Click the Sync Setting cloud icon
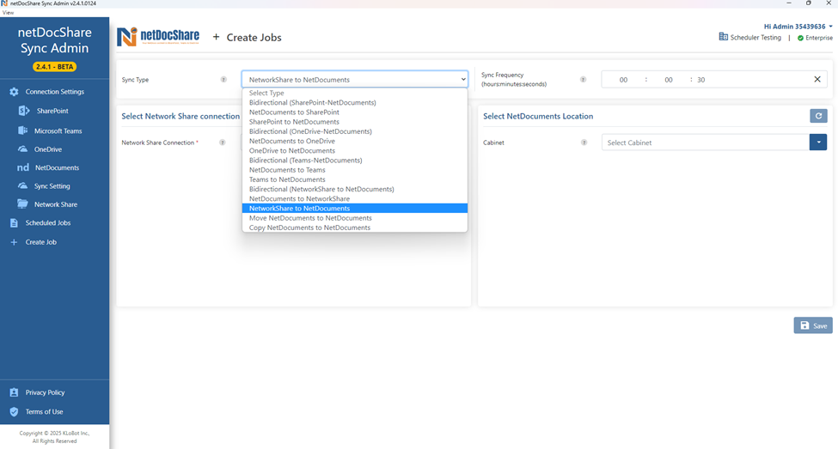 (x=22, y=185)
